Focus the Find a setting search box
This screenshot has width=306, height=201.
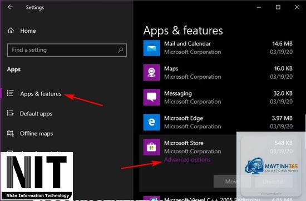point(67,50)
